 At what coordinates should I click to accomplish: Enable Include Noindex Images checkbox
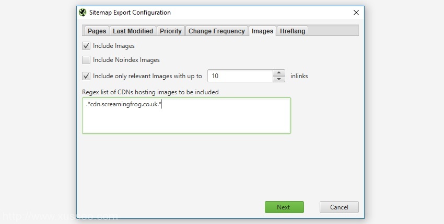pos(86,60)
